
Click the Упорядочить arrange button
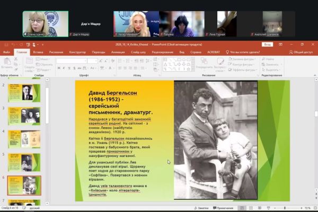click(x=204, y=63)
